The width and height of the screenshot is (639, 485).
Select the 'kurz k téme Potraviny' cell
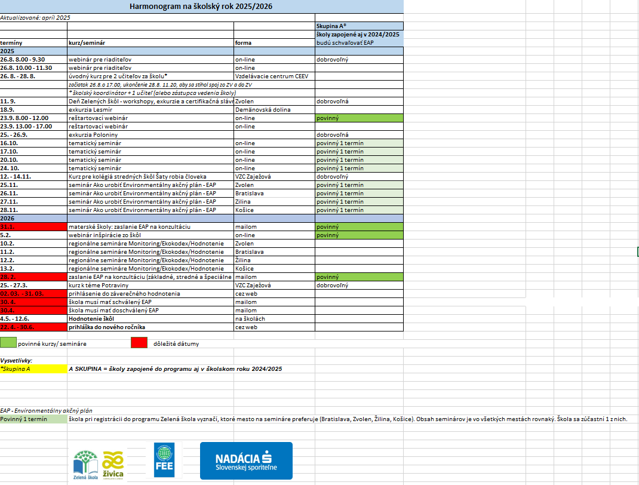[150, 286]
